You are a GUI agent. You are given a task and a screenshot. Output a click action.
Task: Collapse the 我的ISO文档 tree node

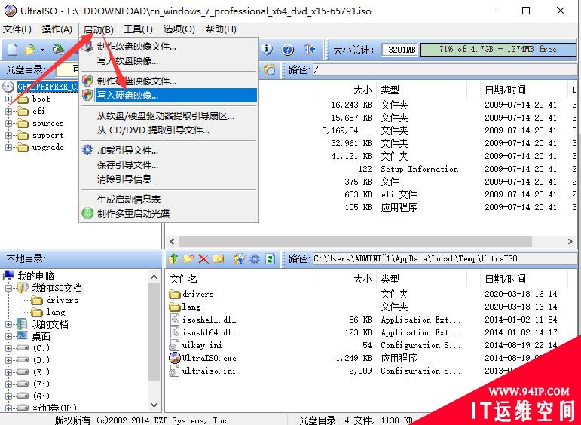[x=8, y=288]
